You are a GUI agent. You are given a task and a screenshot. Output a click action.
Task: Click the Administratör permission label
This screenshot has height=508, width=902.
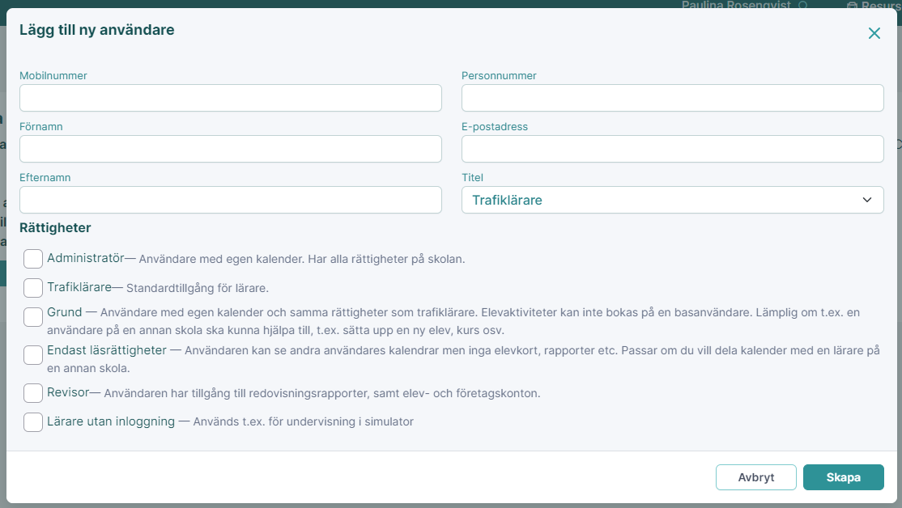86,258
